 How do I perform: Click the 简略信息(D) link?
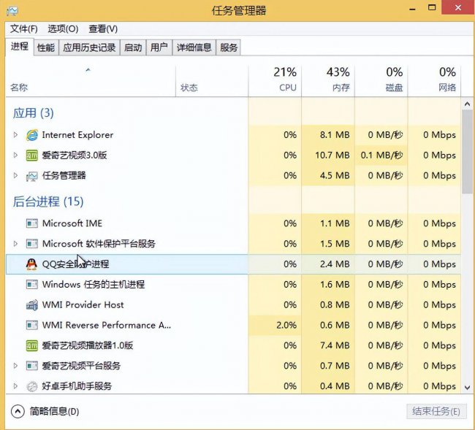point(54,411)
